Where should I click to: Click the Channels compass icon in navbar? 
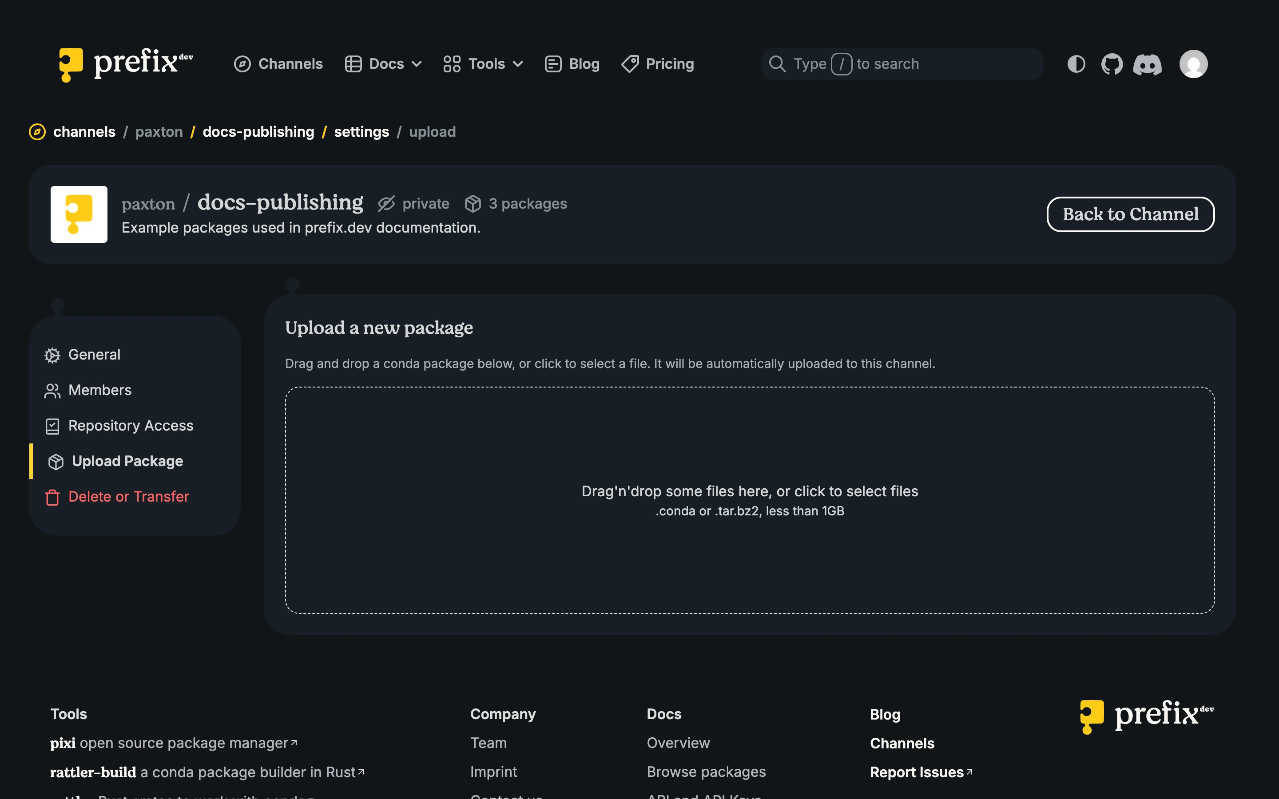(242, 64)
